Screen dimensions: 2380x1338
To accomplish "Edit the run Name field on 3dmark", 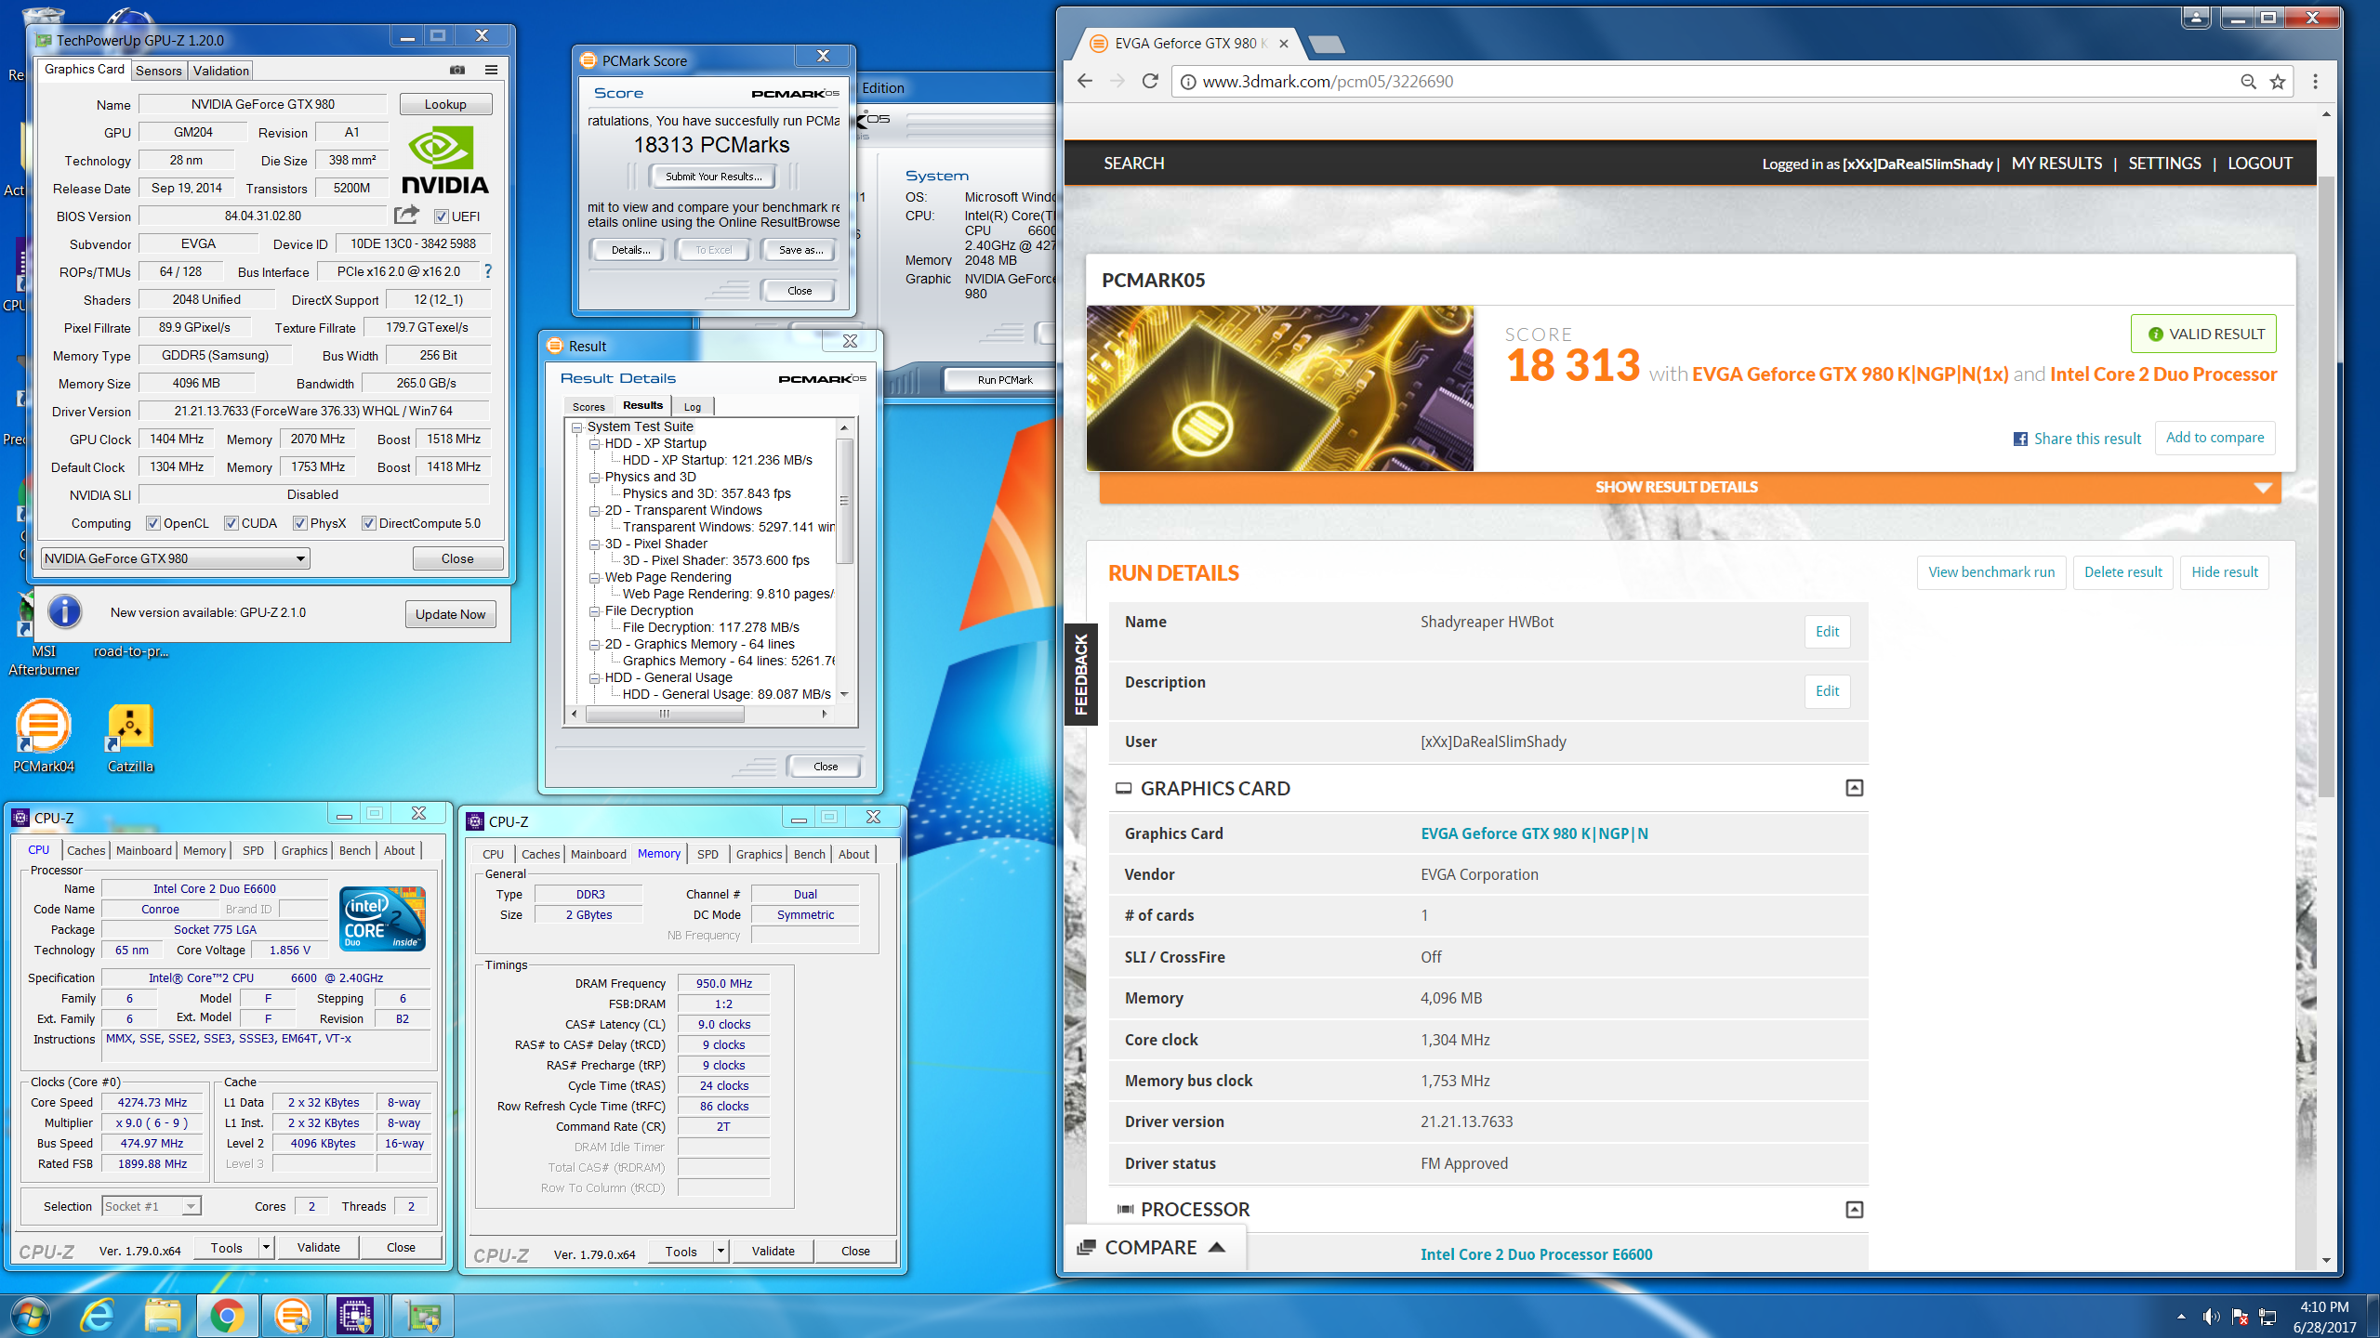I will tap(1827, 632).
